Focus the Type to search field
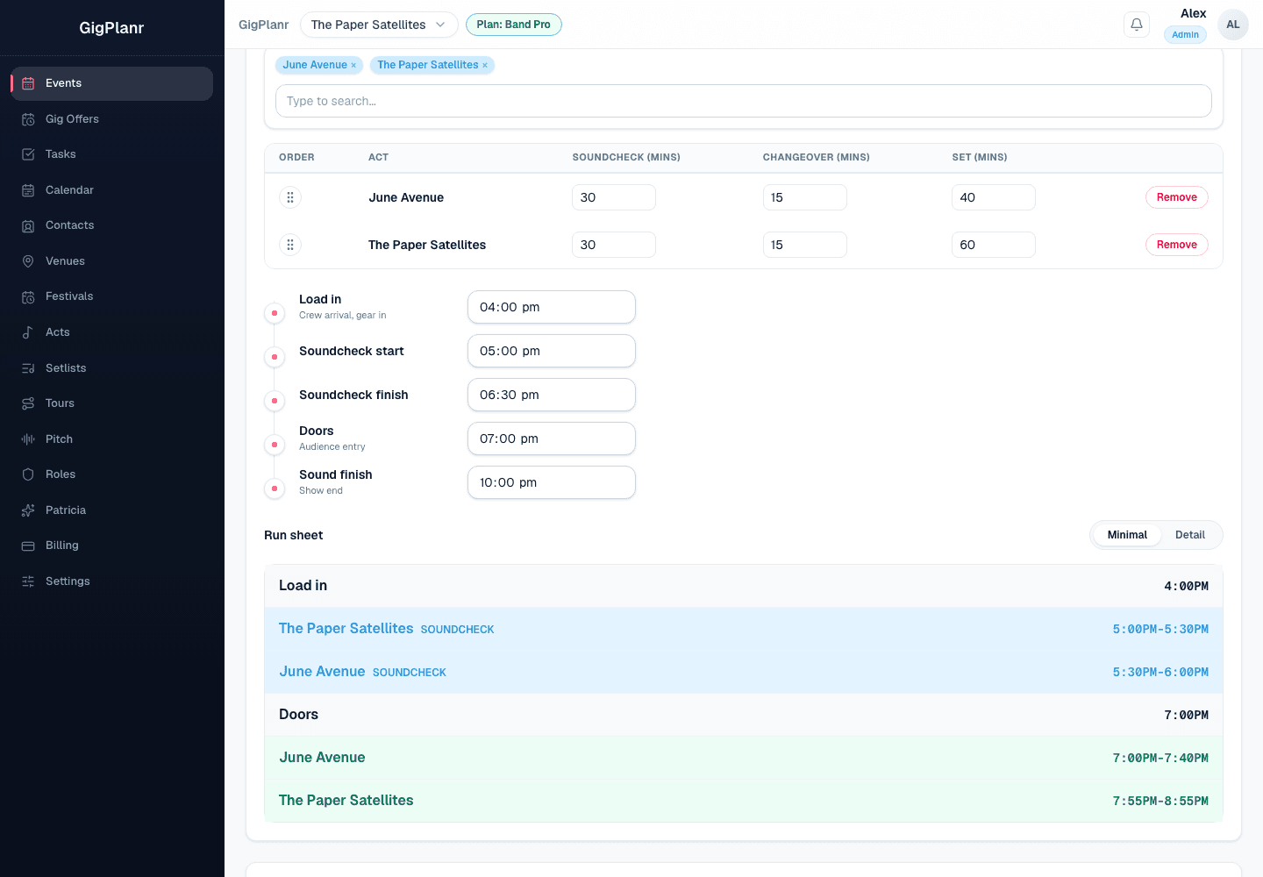The height and width of the screenshot is (877, 1263). tap(744, 101)
